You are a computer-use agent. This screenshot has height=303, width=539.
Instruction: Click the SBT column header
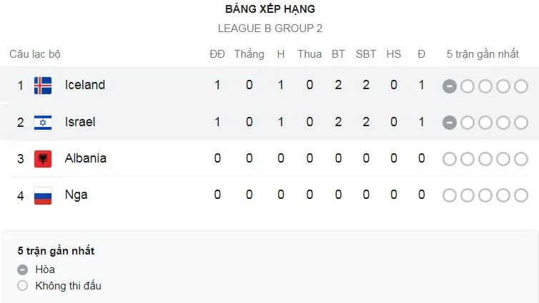tap(366, 54)
